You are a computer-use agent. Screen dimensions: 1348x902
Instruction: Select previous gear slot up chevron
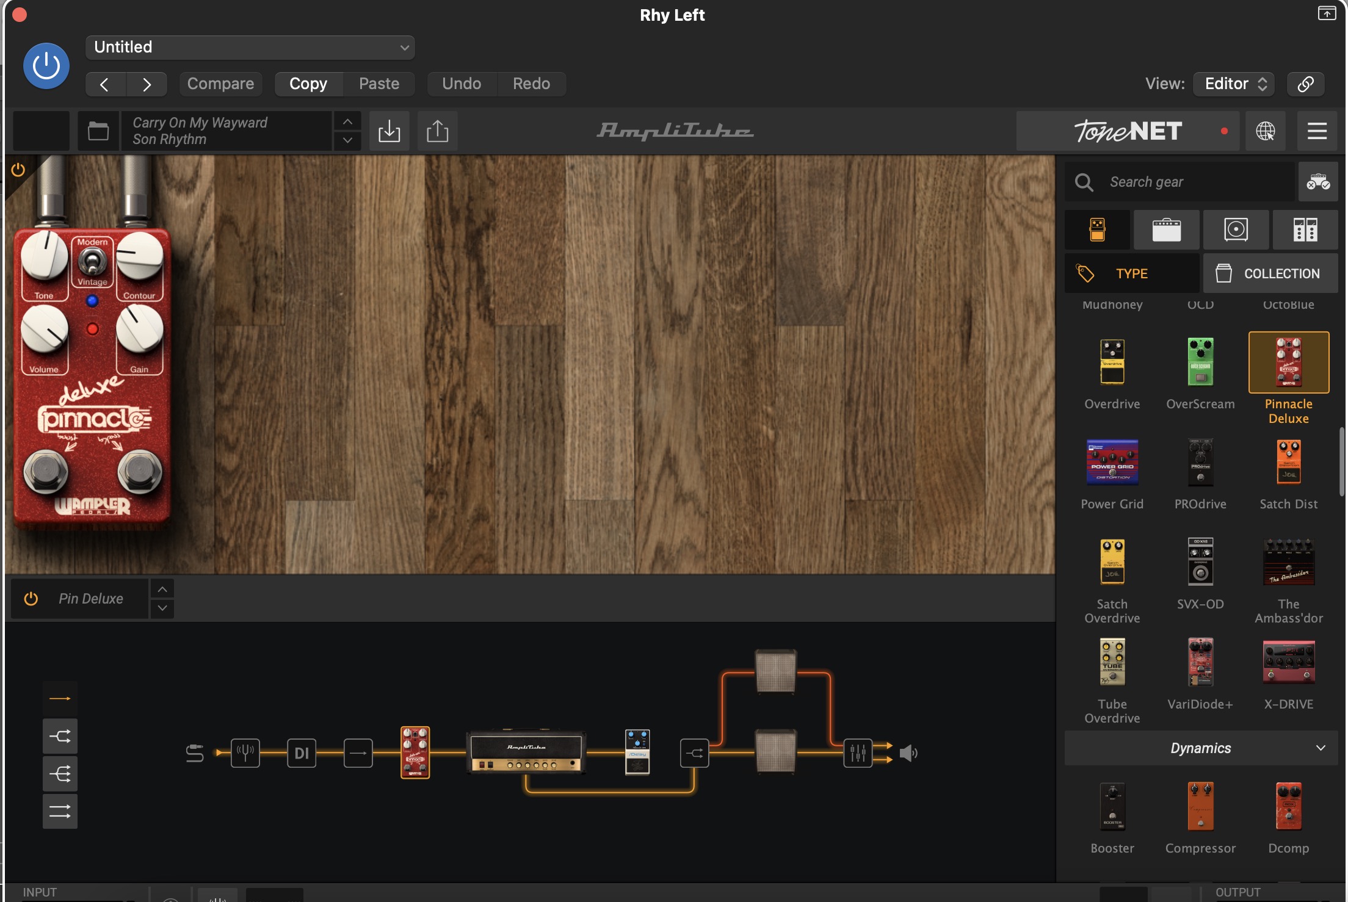click(x=162, y=589)
